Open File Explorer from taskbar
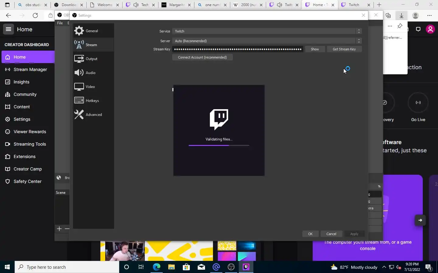Viewport: 438px width, 273px height. (x=171, y=267)
